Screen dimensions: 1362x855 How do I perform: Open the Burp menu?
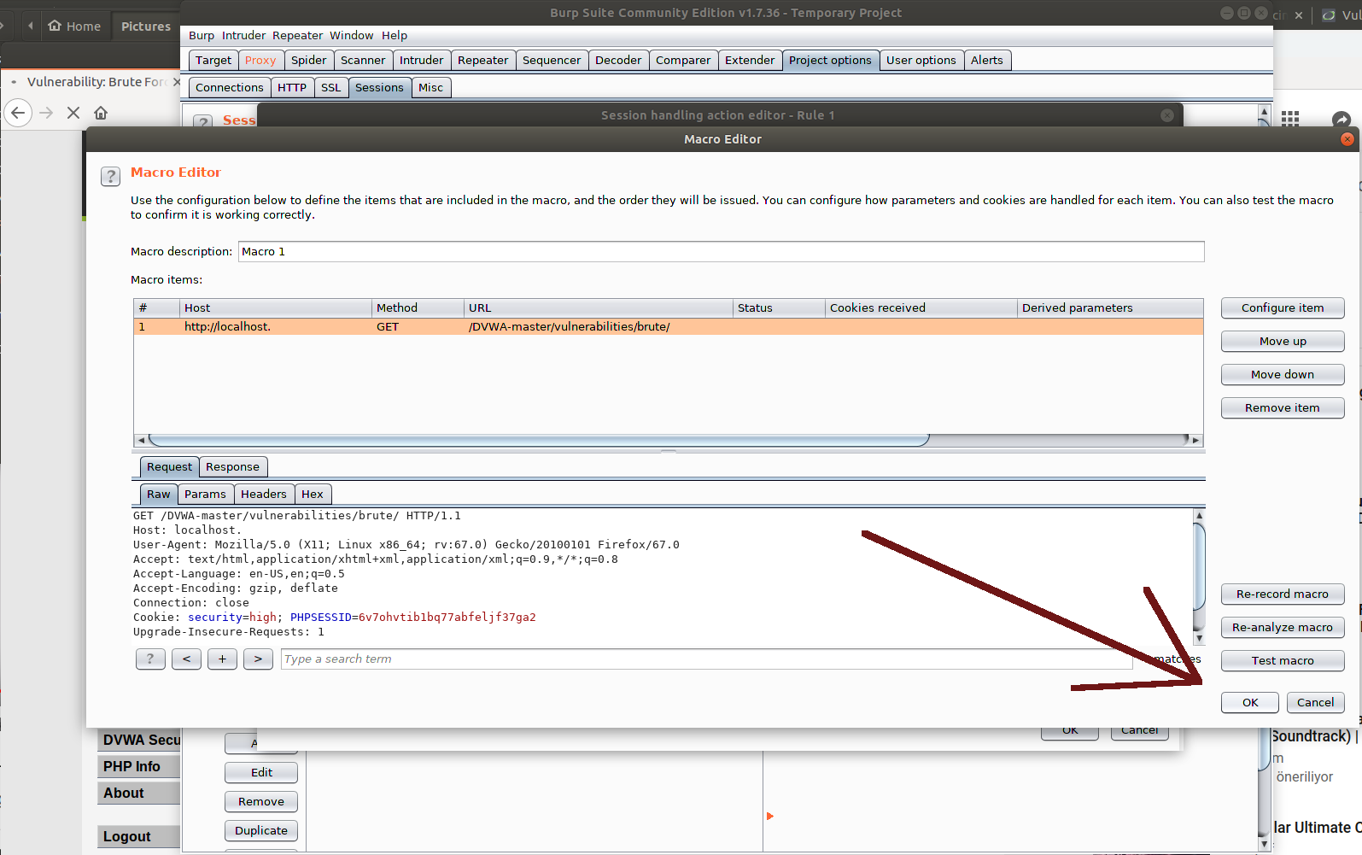pos(202,35)
